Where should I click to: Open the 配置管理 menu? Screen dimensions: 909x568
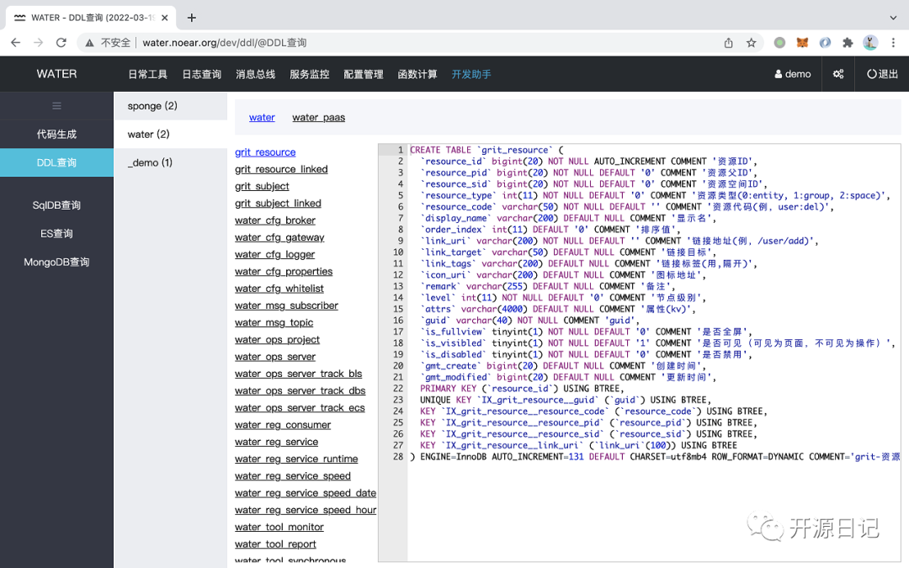[363, 74]
